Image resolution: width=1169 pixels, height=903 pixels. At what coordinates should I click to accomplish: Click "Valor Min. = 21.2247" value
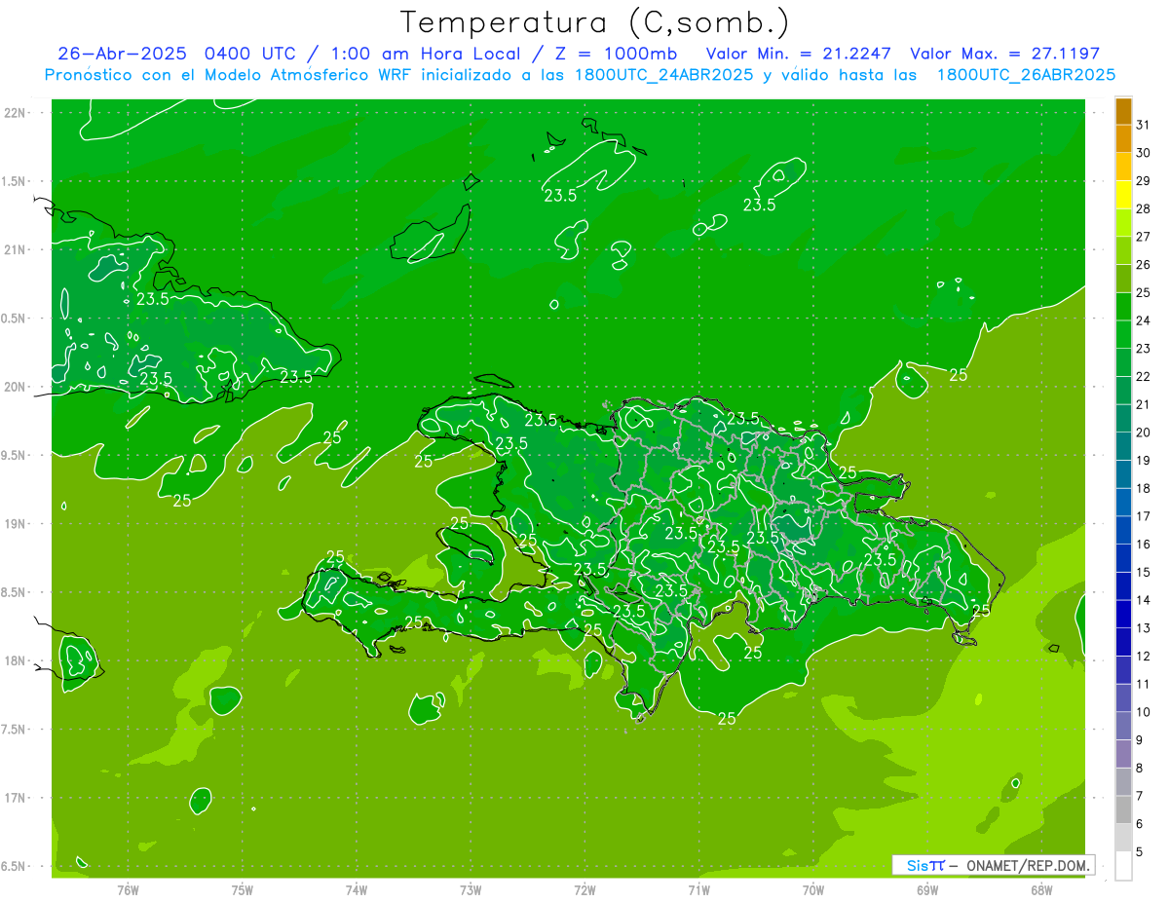[x=798, y=54]
